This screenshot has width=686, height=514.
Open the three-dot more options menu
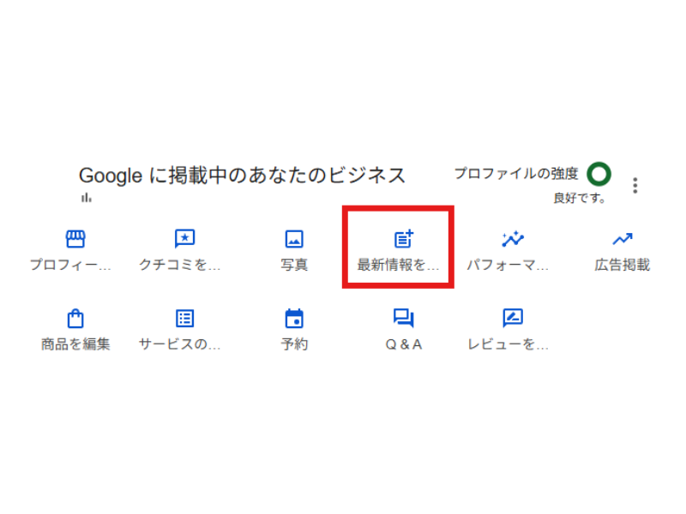point(635,185)
